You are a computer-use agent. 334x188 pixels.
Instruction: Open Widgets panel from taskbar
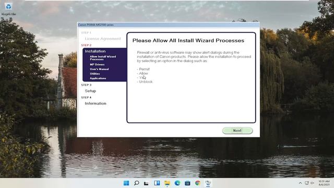(157, 183)
